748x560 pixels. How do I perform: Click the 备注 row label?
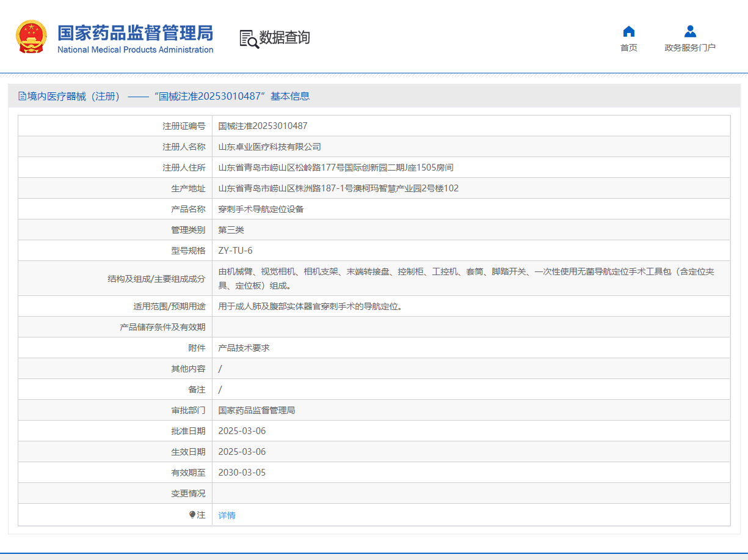point(197,389)
